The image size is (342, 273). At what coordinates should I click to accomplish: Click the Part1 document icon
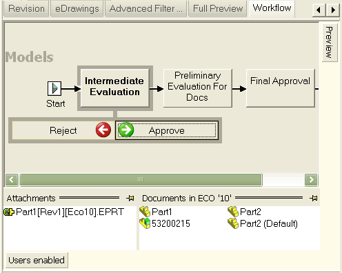pyautogui.click(x=145, y=212)
